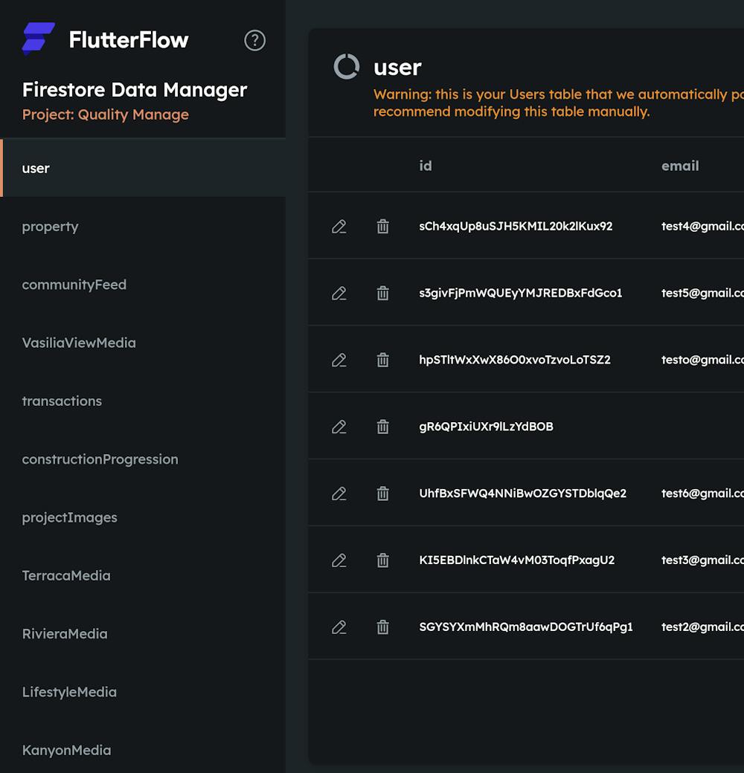Click the id column header
The height and width of the screenshot is (773, 744).
pyautogui.click(x=426, y=166)
